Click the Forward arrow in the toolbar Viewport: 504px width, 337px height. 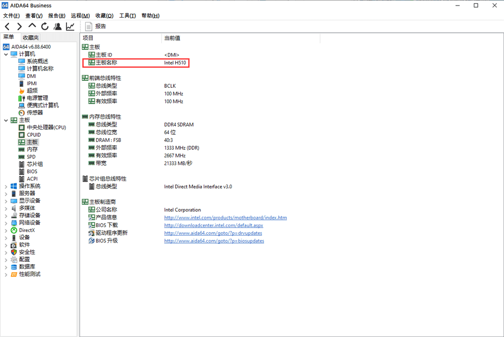pos(19,26)
